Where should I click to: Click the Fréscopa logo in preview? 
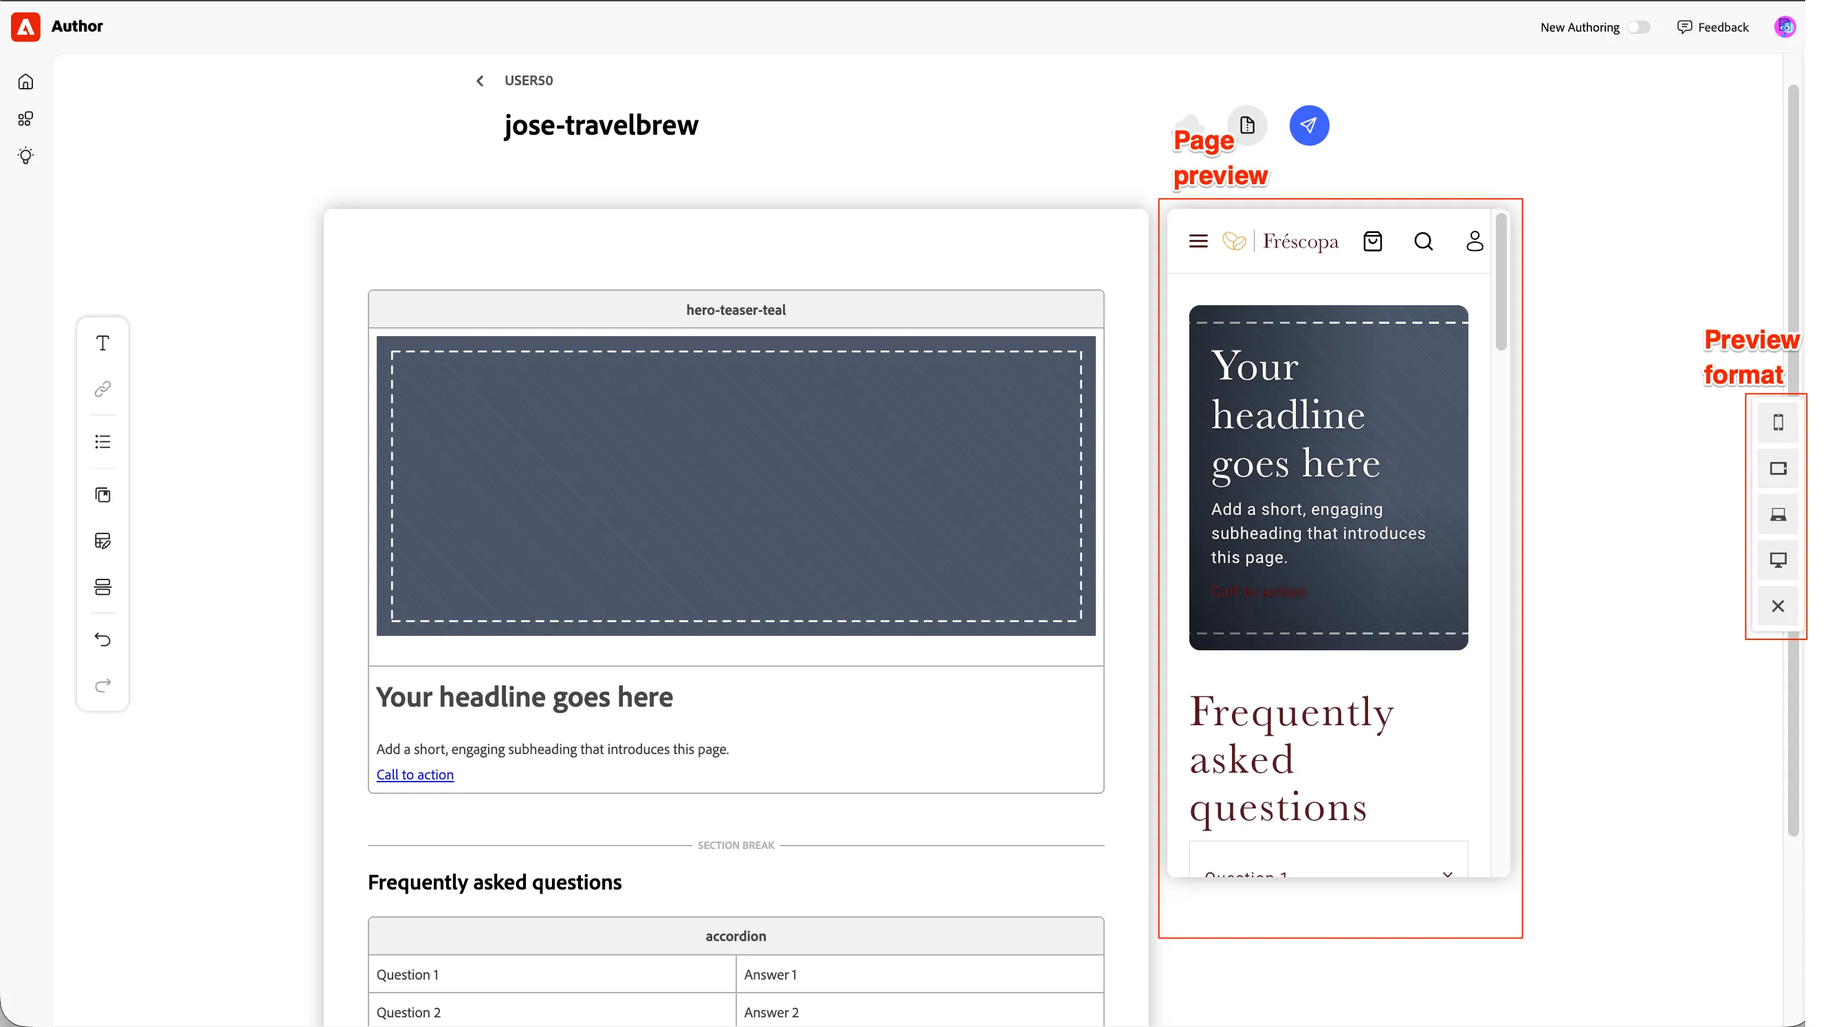(1281, 241)
